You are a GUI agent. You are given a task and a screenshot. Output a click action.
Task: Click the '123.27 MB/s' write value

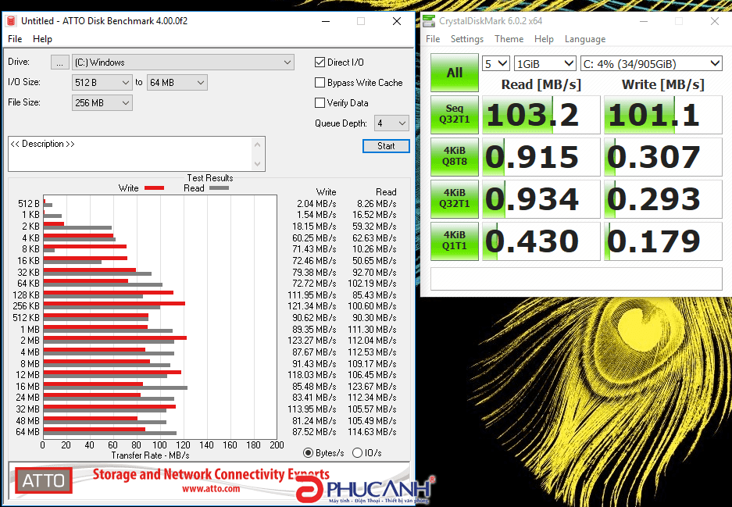coord(312,341)
